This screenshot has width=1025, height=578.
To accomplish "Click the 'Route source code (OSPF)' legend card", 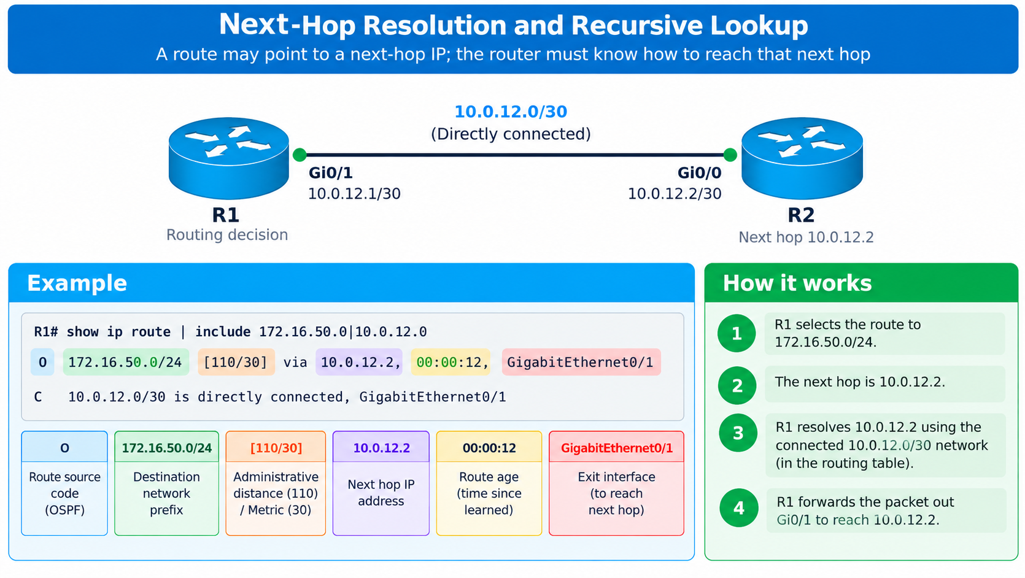I will tap(64, 484).
